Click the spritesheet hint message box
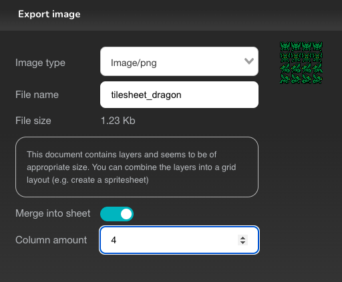 (x=137, y=167)
